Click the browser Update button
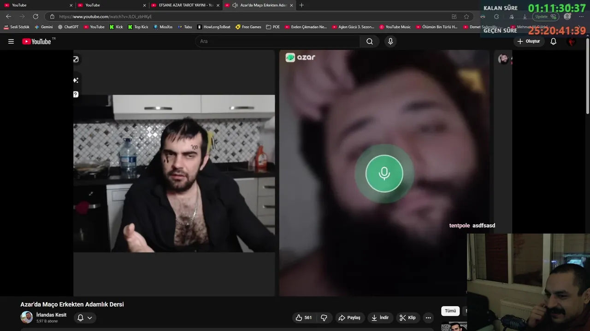This screenshot has width=590, height=331. click(545, 17)
